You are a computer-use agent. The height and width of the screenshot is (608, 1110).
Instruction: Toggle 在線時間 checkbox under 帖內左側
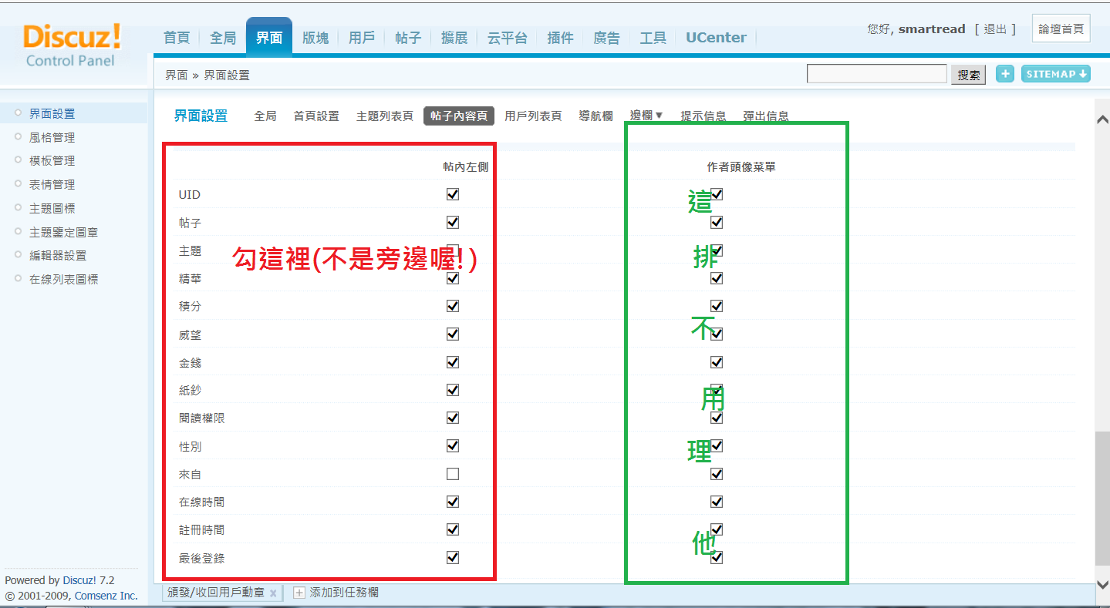[453, 502]
